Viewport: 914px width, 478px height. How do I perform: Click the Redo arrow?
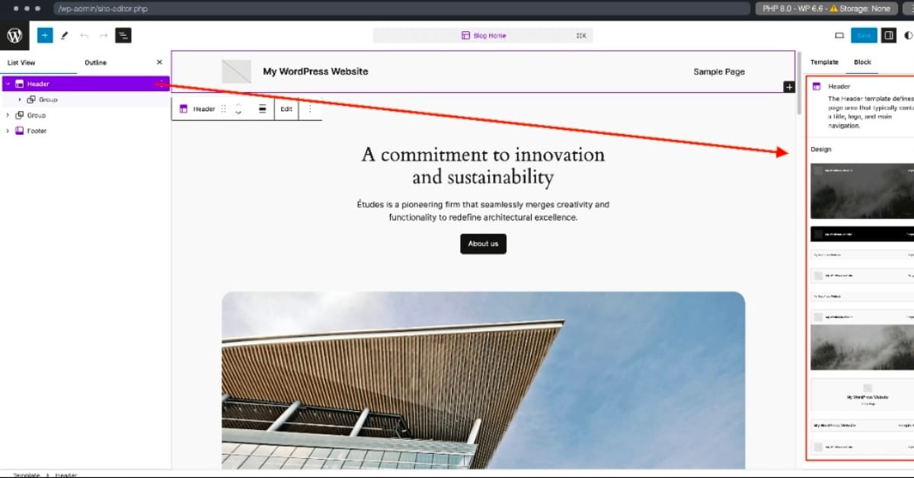(x=104, y=35)
